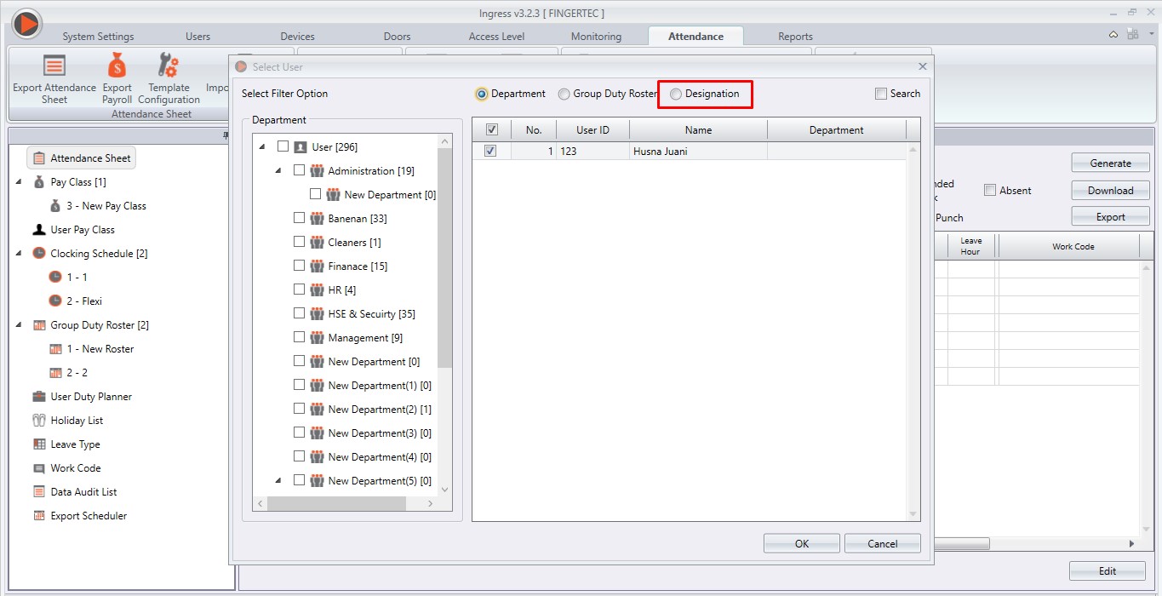Select the User Pay Class person icon

[39, 230]
